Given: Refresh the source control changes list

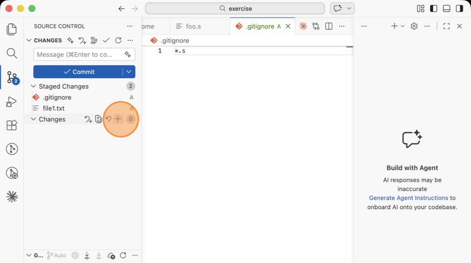Looking at the screenshot, I should point(118,40).
